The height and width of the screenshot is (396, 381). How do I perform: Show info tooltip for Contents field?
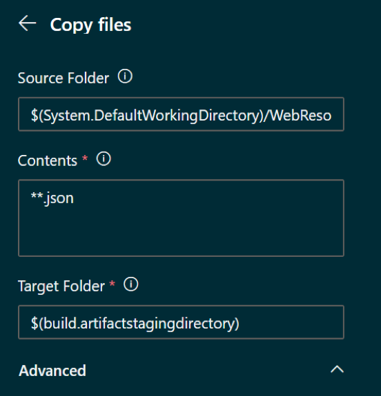click(104, 159)
